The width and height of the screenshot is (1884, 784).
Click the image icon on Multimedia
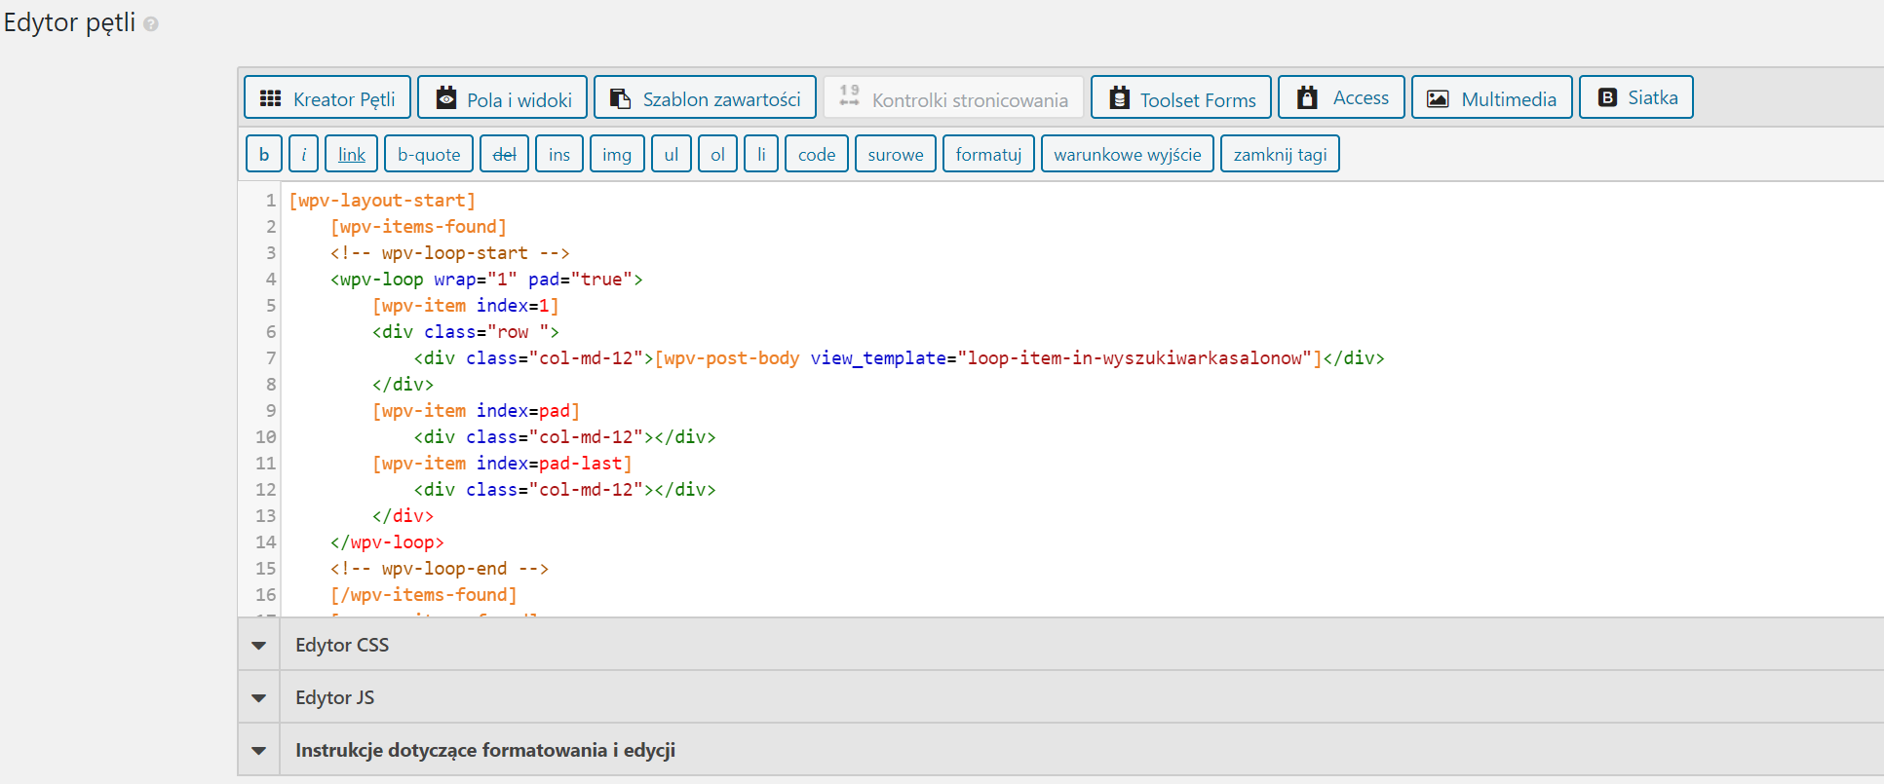(1438, 99)
